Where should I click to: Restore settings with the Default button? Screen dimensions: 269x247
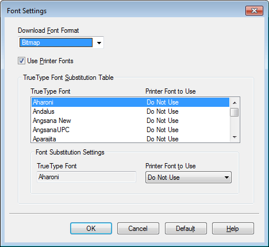pos(186,228)
